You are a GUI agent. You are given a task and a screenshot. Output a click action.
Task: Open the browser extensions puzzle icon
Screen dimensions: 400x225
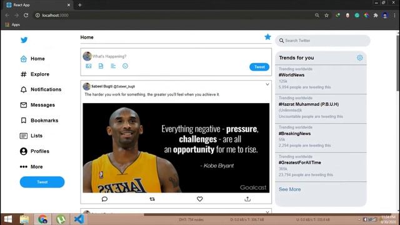376,15
